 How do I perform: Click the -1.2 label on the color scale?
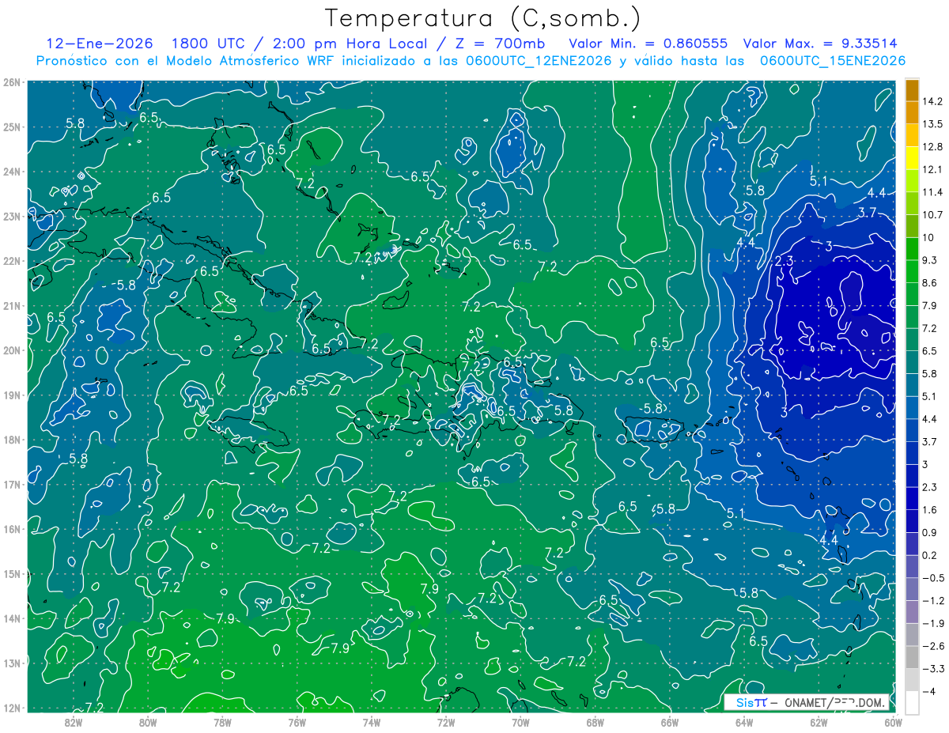[x=934, y=601]
